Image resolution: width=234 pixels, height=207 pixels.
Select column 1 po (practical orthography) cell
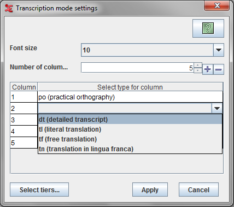pos(130,97)
